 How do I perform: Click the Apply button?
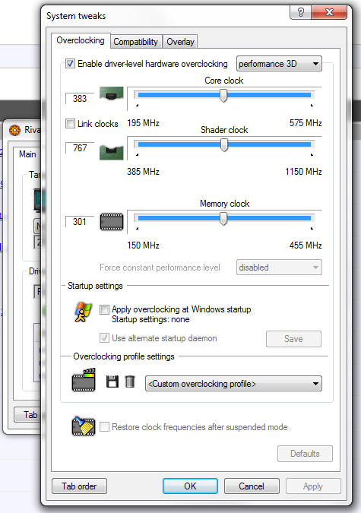[x=313, y=486]
